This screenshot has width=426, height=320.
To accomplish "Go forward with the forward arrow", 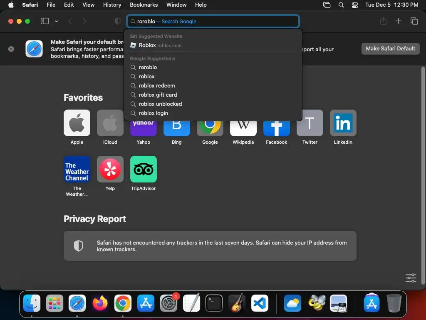I will click(x=84, y=21).
